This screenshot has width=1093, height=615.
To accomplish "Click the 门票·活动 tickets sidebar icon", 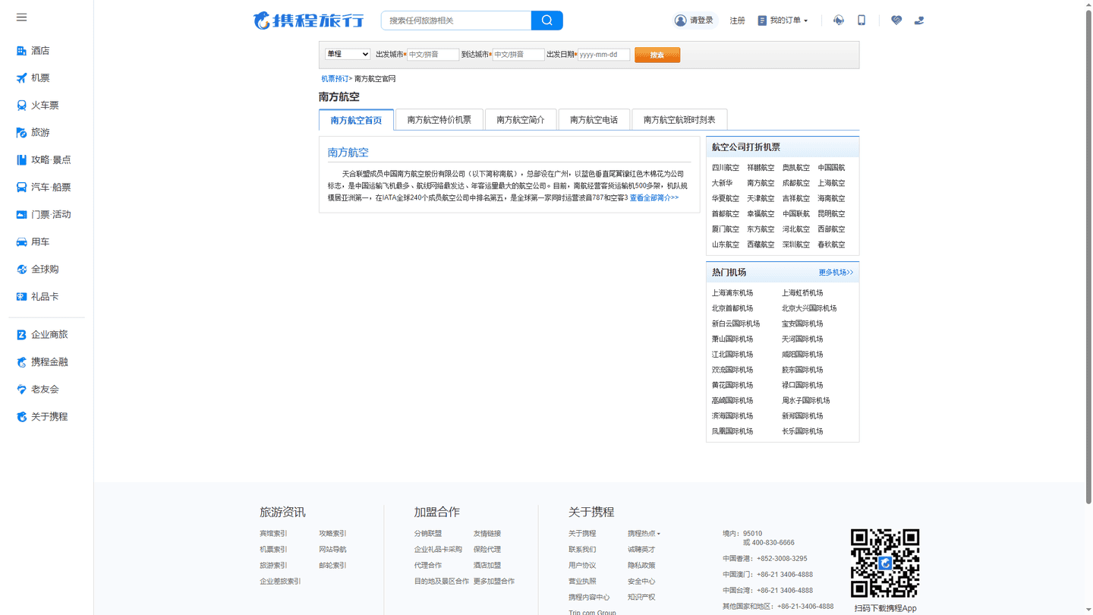I will point(21,215).
